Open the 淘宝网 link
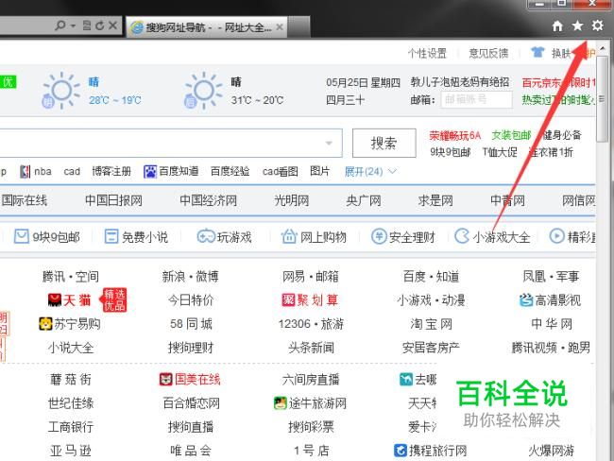Viewport: 614px width, 461px height. 431,324
